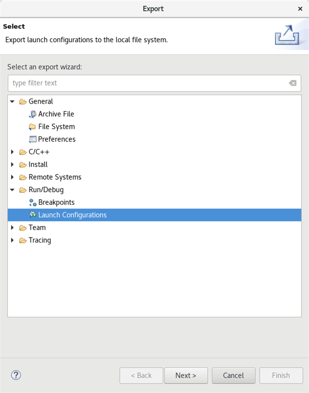
Task: Expand the Install category
Action: [12, 164]
